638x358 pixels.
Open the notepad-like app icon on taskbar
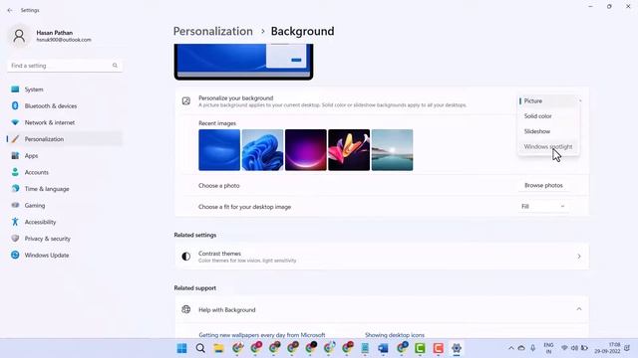tap(365, 348)
